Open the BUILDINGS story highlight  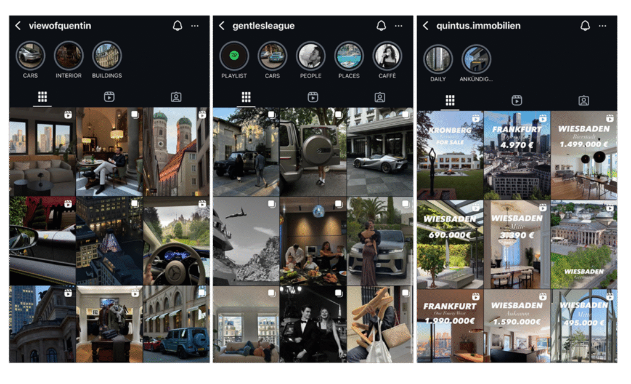[x=107, y=57]
